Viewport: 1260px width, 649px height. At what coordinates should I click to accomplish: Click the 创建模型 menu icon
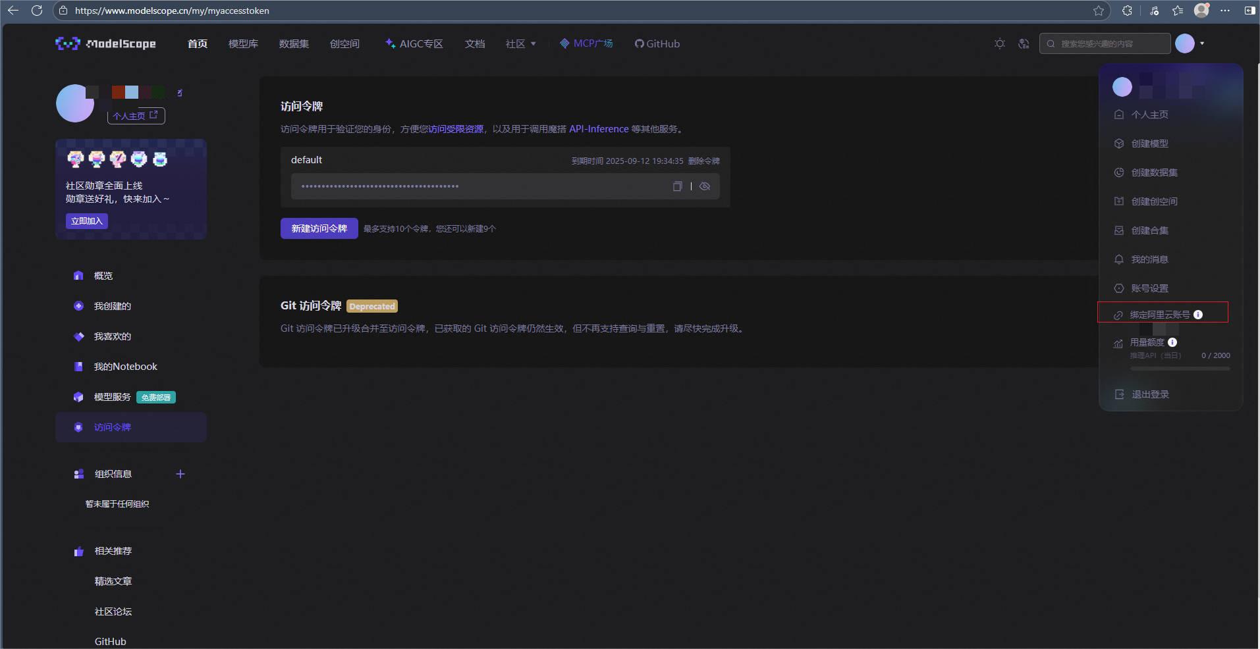pyautogui.click(x=1118, y=143)
